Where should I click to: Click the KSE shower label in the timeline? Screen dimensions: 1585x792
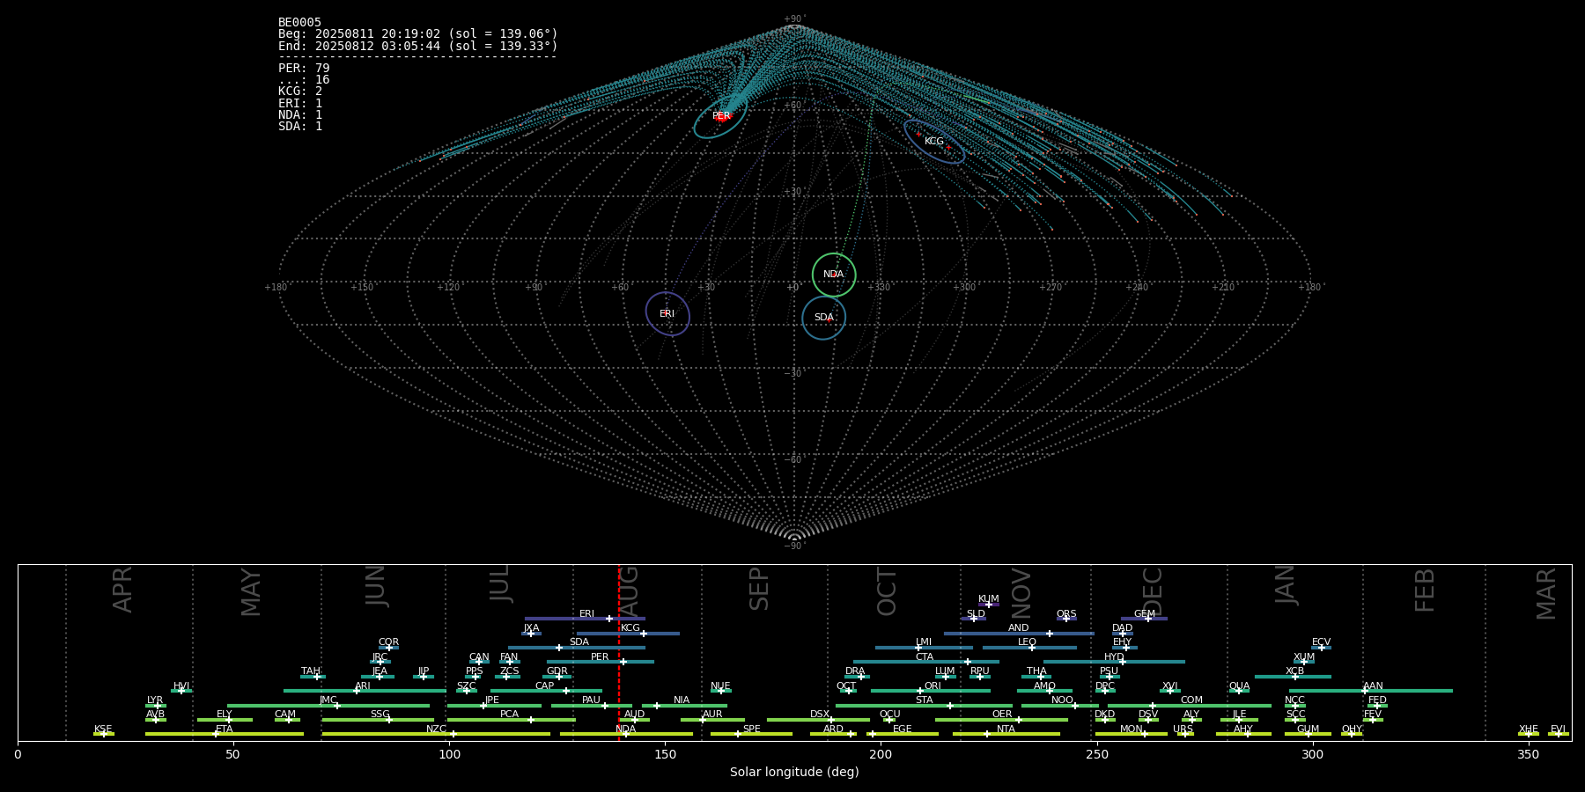pyautogui.click(x=103, y=730)
